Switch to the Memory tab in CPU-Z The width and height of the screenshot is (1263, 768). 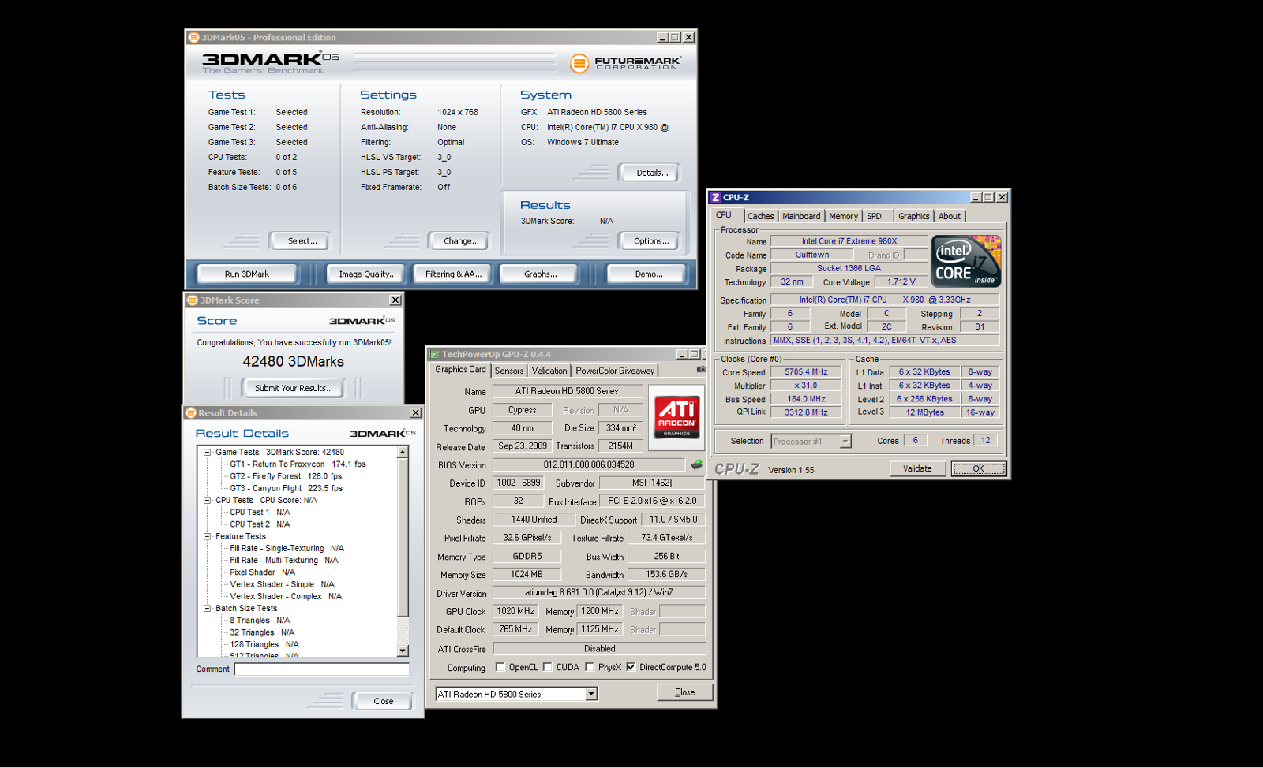coord(843,216)
